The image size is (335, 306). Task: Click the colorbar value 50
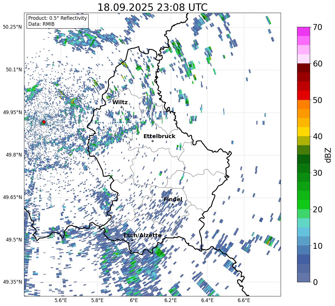point(317,100)
